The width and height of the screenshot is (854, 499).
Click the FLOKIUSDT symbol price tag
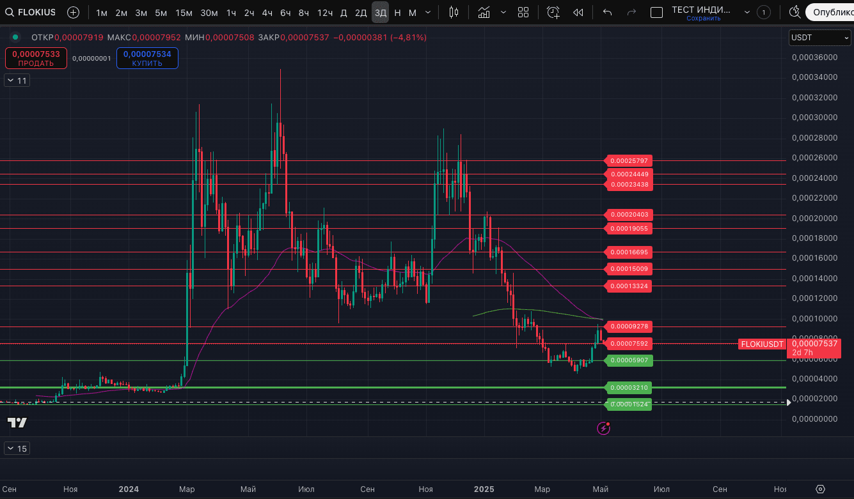click(762, 344)
